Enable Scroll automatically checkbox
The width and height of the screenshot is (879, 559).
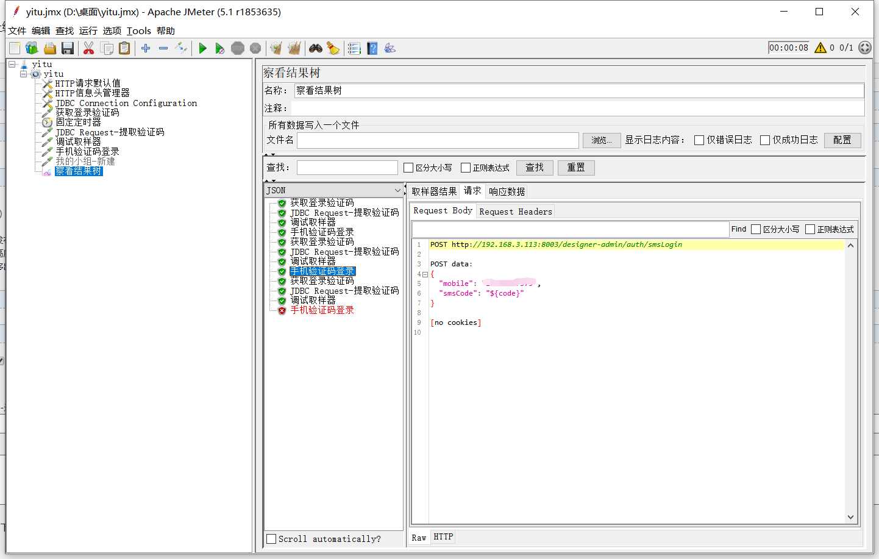[271, 539]
